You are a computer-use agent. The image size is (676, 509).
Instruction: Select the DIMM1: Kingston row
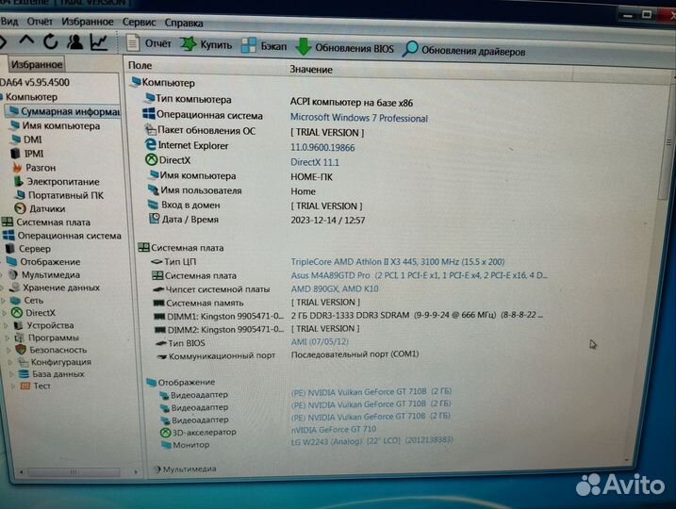[x=348, y=316]
